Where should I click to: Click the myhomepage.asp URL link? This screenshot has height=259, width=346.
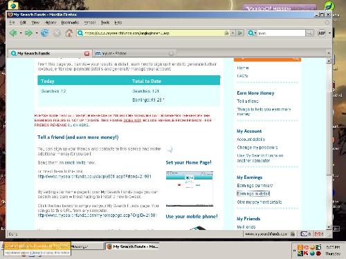[97, 215]
